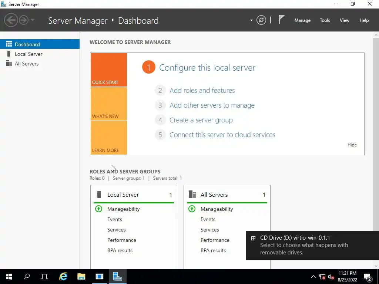The width and height of the screenshot is (379, 284).
Task: Click the network status tray icon
Action: (322, 277)
